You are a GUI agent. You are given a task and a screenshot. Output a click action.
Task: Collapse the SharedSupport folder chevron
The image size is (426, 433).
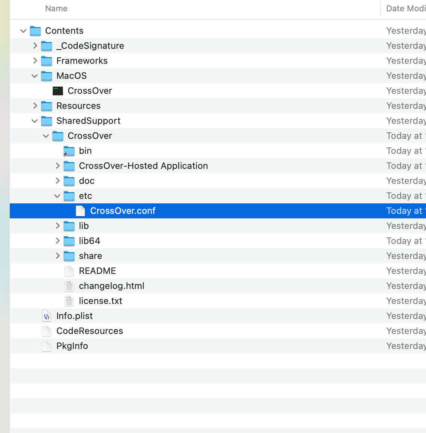35,121
